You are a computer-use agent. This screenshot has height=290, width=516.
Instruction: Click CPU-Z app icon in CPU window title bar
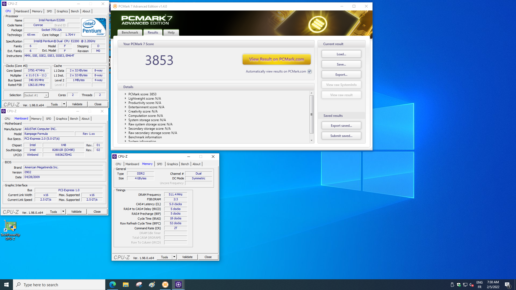click(4, 4)
